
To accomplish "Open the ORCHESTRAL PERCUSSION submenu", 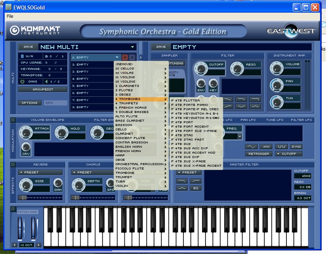I will pyautogui.click(x=141, y=164).
